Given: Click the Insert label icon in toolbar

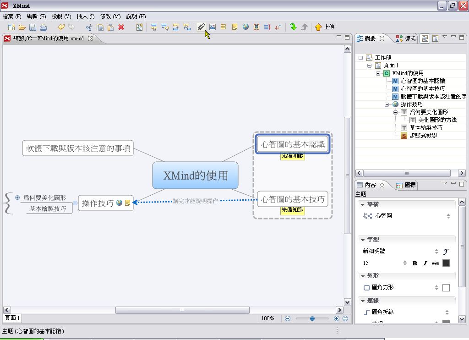Looking at the screenshot, I should 223,27.
